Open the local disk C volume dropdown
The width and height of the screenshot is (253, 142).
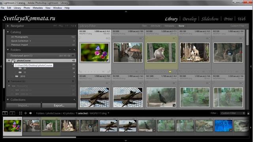coord(73,56)
